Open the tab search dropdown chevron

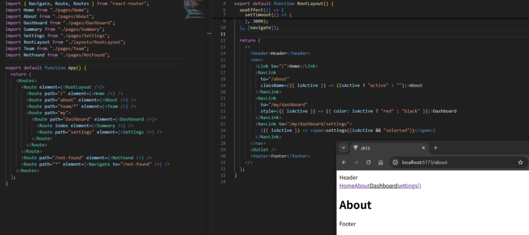click(x=343, y=148)
